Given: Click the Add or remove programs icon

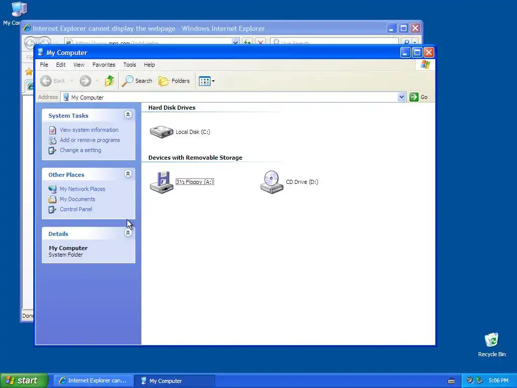Looking at the screenshot, I should [x=53, y=140].
